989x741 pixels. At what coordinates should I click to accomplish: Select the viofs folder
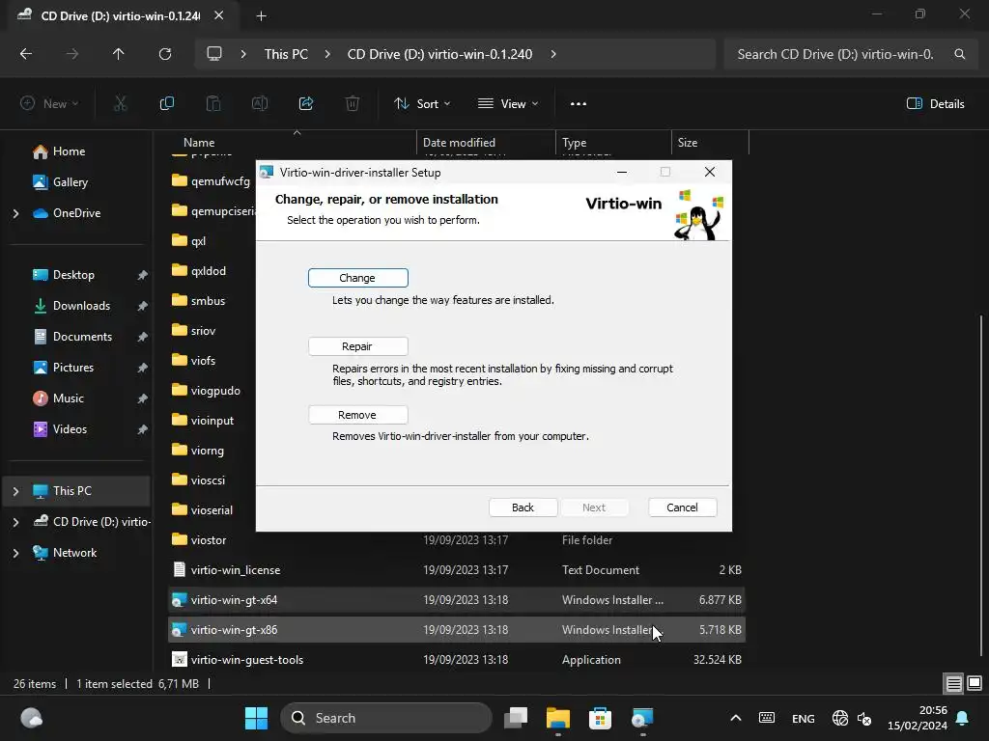point(203,361)
